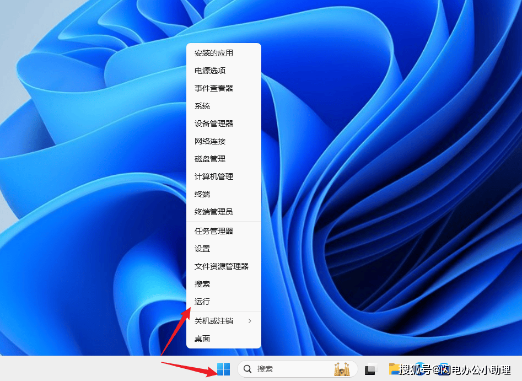Select 运行 from the menu

coord(224,302)
